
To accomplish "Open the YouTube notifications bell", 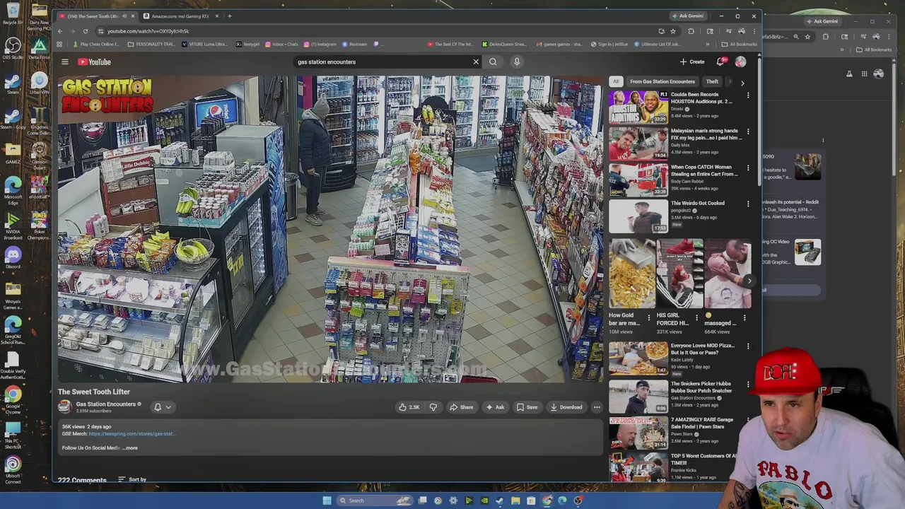I will pos(720,62).
